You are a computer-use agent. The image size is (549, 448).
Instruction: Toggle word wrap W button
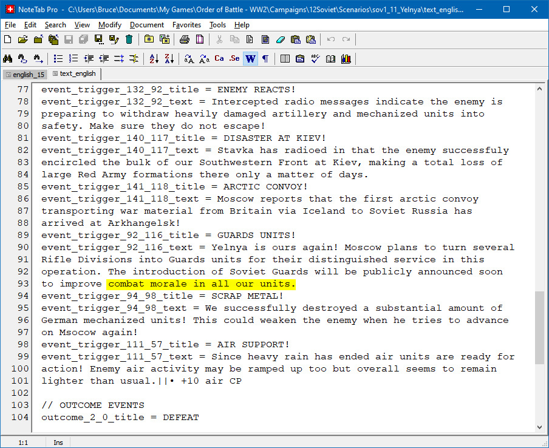(250, 58)
